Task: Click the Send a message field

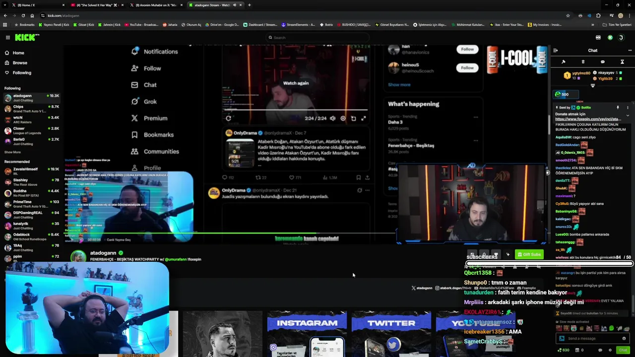Action: coord(593,339)
